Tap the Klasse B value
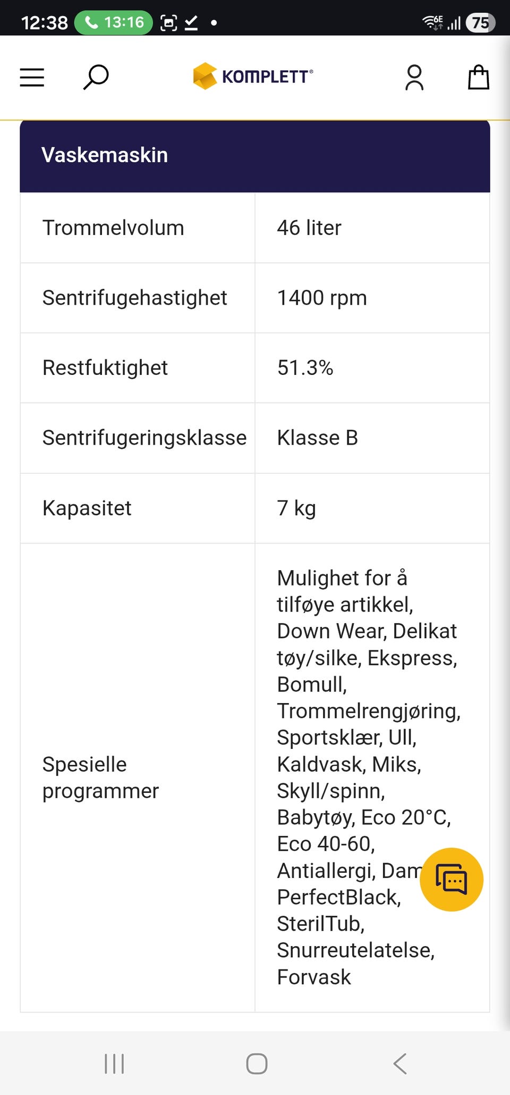The image size is (510, 1095). click(318, 438)
